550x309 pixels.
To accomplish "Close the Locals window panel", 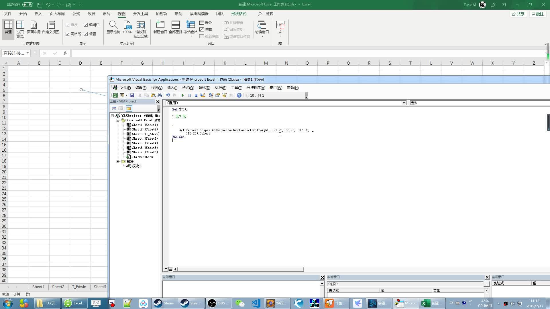I will click(x=487, y=277).
